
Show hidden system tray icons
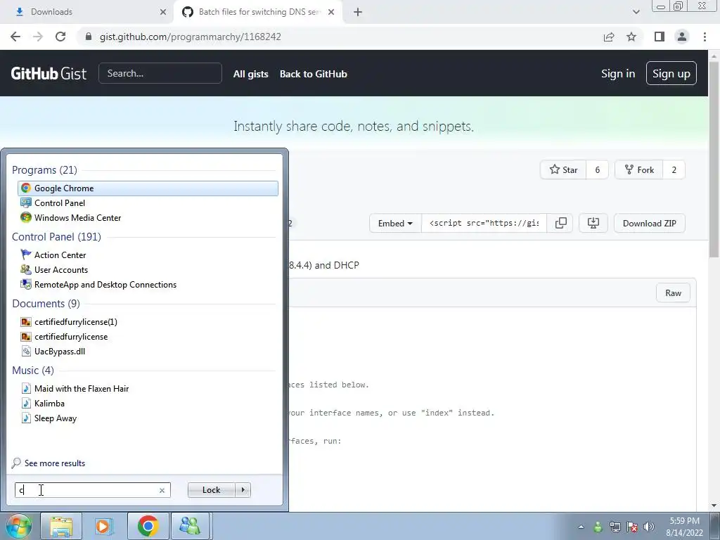click(581, 527)
